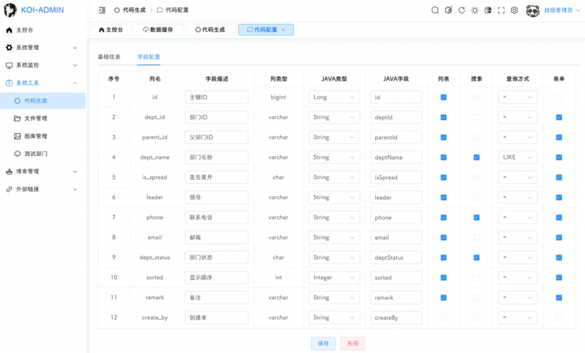This screenshot has width=585, height=353.
Task: Expand the 系统管理 sidebar menu chevron
Action: (75, 48)
